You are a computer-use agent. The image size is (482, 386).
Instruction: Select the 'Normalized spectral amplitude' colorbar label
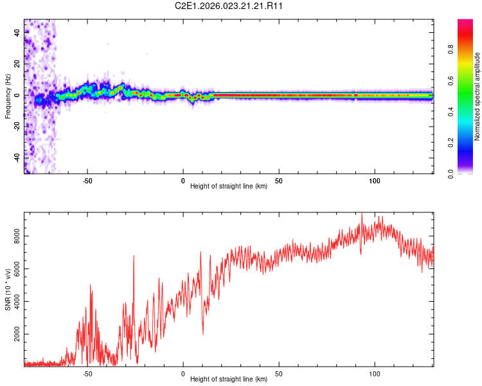point(478,96)
